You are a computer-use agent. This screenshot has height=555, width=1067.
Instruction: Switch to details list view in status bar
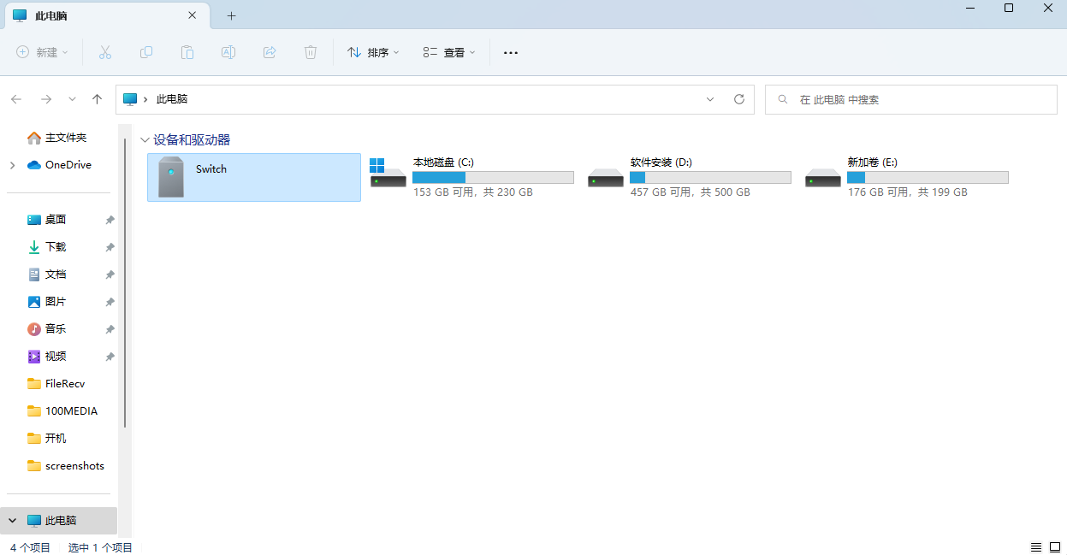point(1035,547)
